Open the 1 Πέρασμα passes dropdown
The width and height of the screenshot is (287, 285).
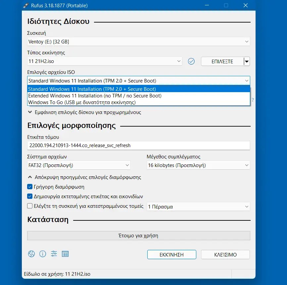(x=198, y=206)
